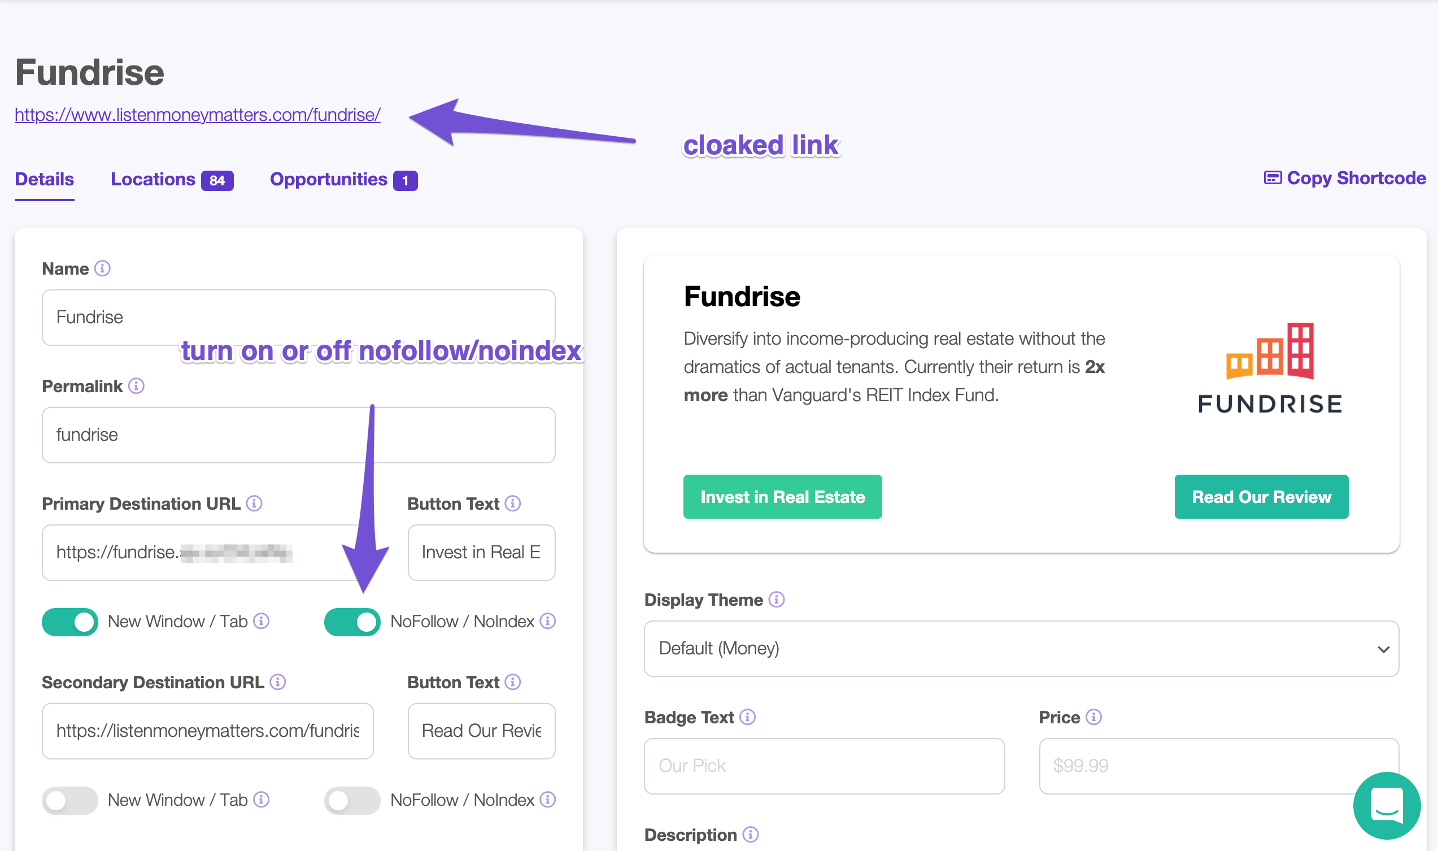This screenshot has width=1438, height=851.
Task: Open the chat support bubble
Action: pos(1387,806)
